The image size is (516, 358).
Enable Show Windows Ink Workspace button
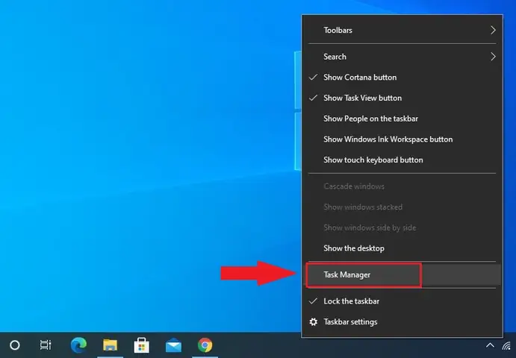(402, 139)
